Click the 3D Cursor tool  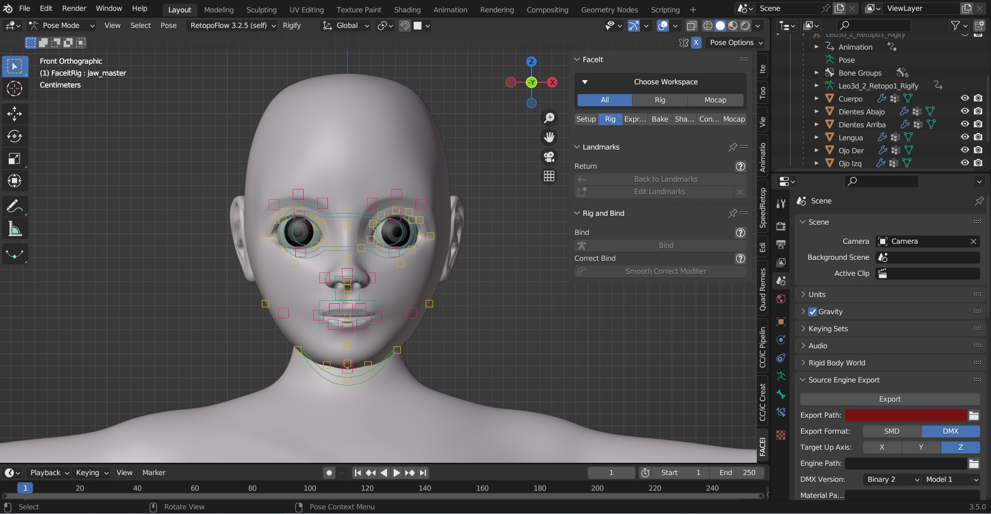(x=15, y=89)
